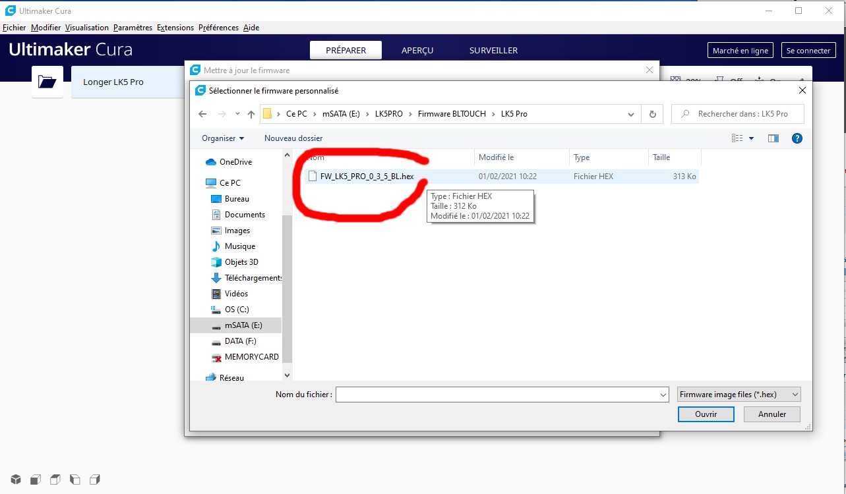Image resolution: width=846 pixels, height=494 pixels.
Task: Switch to the APERÇU stage tab
Action: coord(417,50)
